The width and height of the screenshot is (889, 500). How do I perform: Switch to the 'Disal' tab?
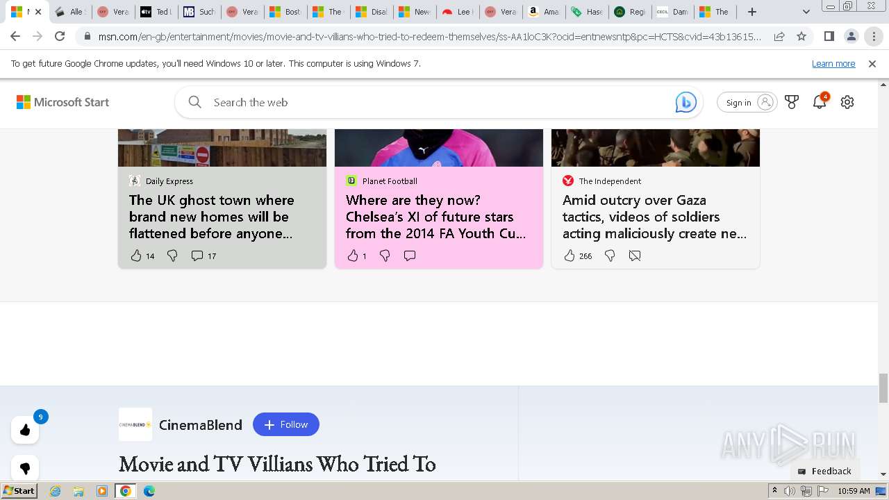pos(372,12)
